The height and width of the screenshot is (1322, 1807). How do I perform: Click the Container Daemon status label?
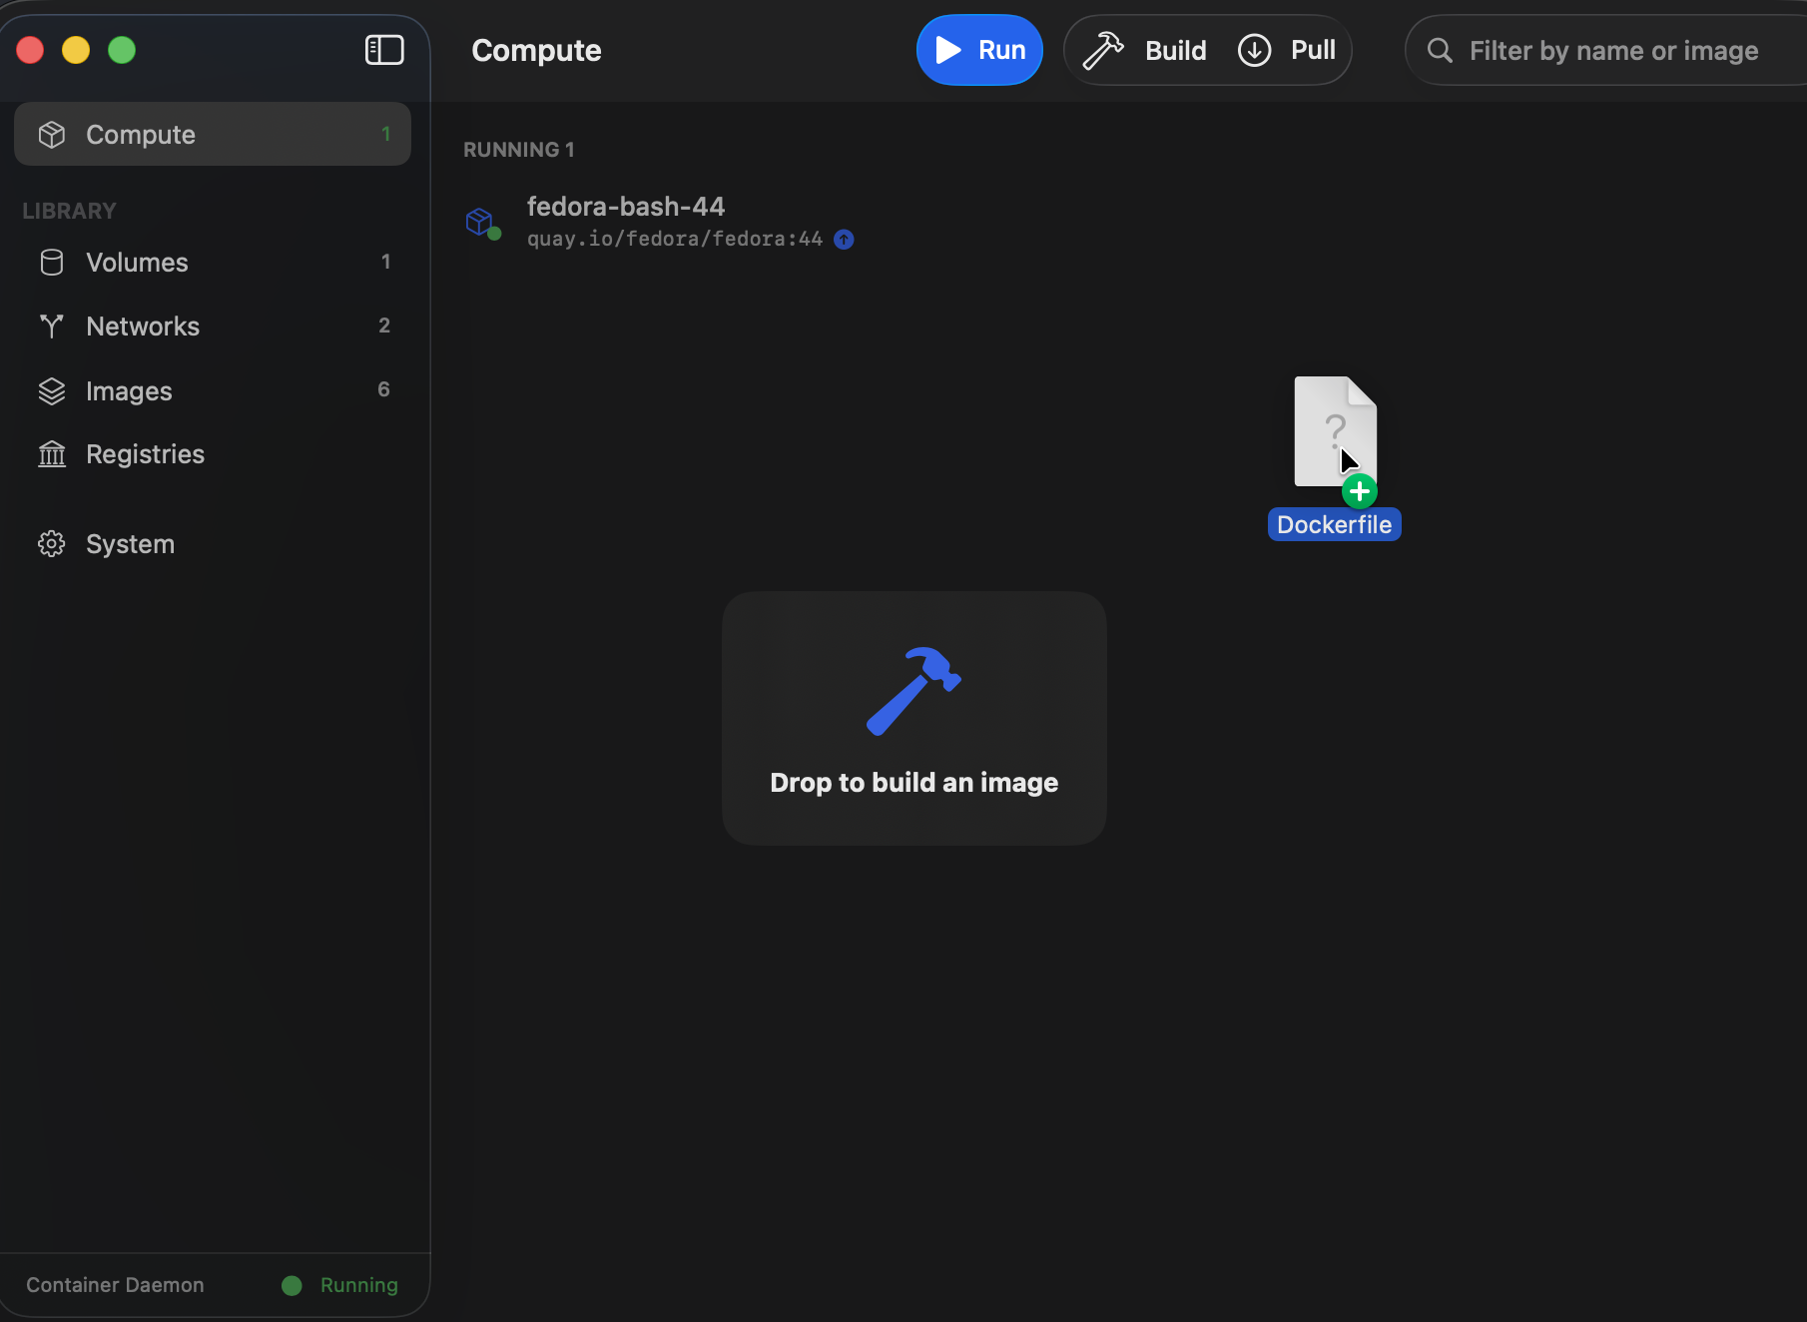[115, 1285]
